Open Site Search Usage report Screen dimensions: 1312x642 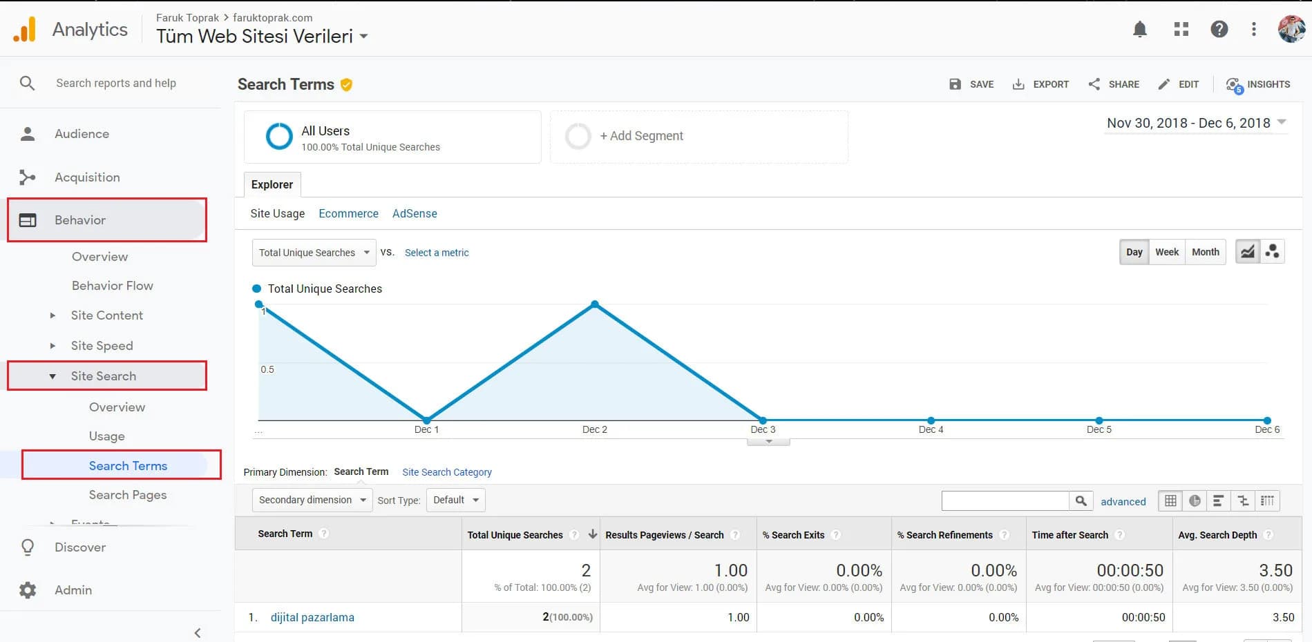[x=107, y=436]
